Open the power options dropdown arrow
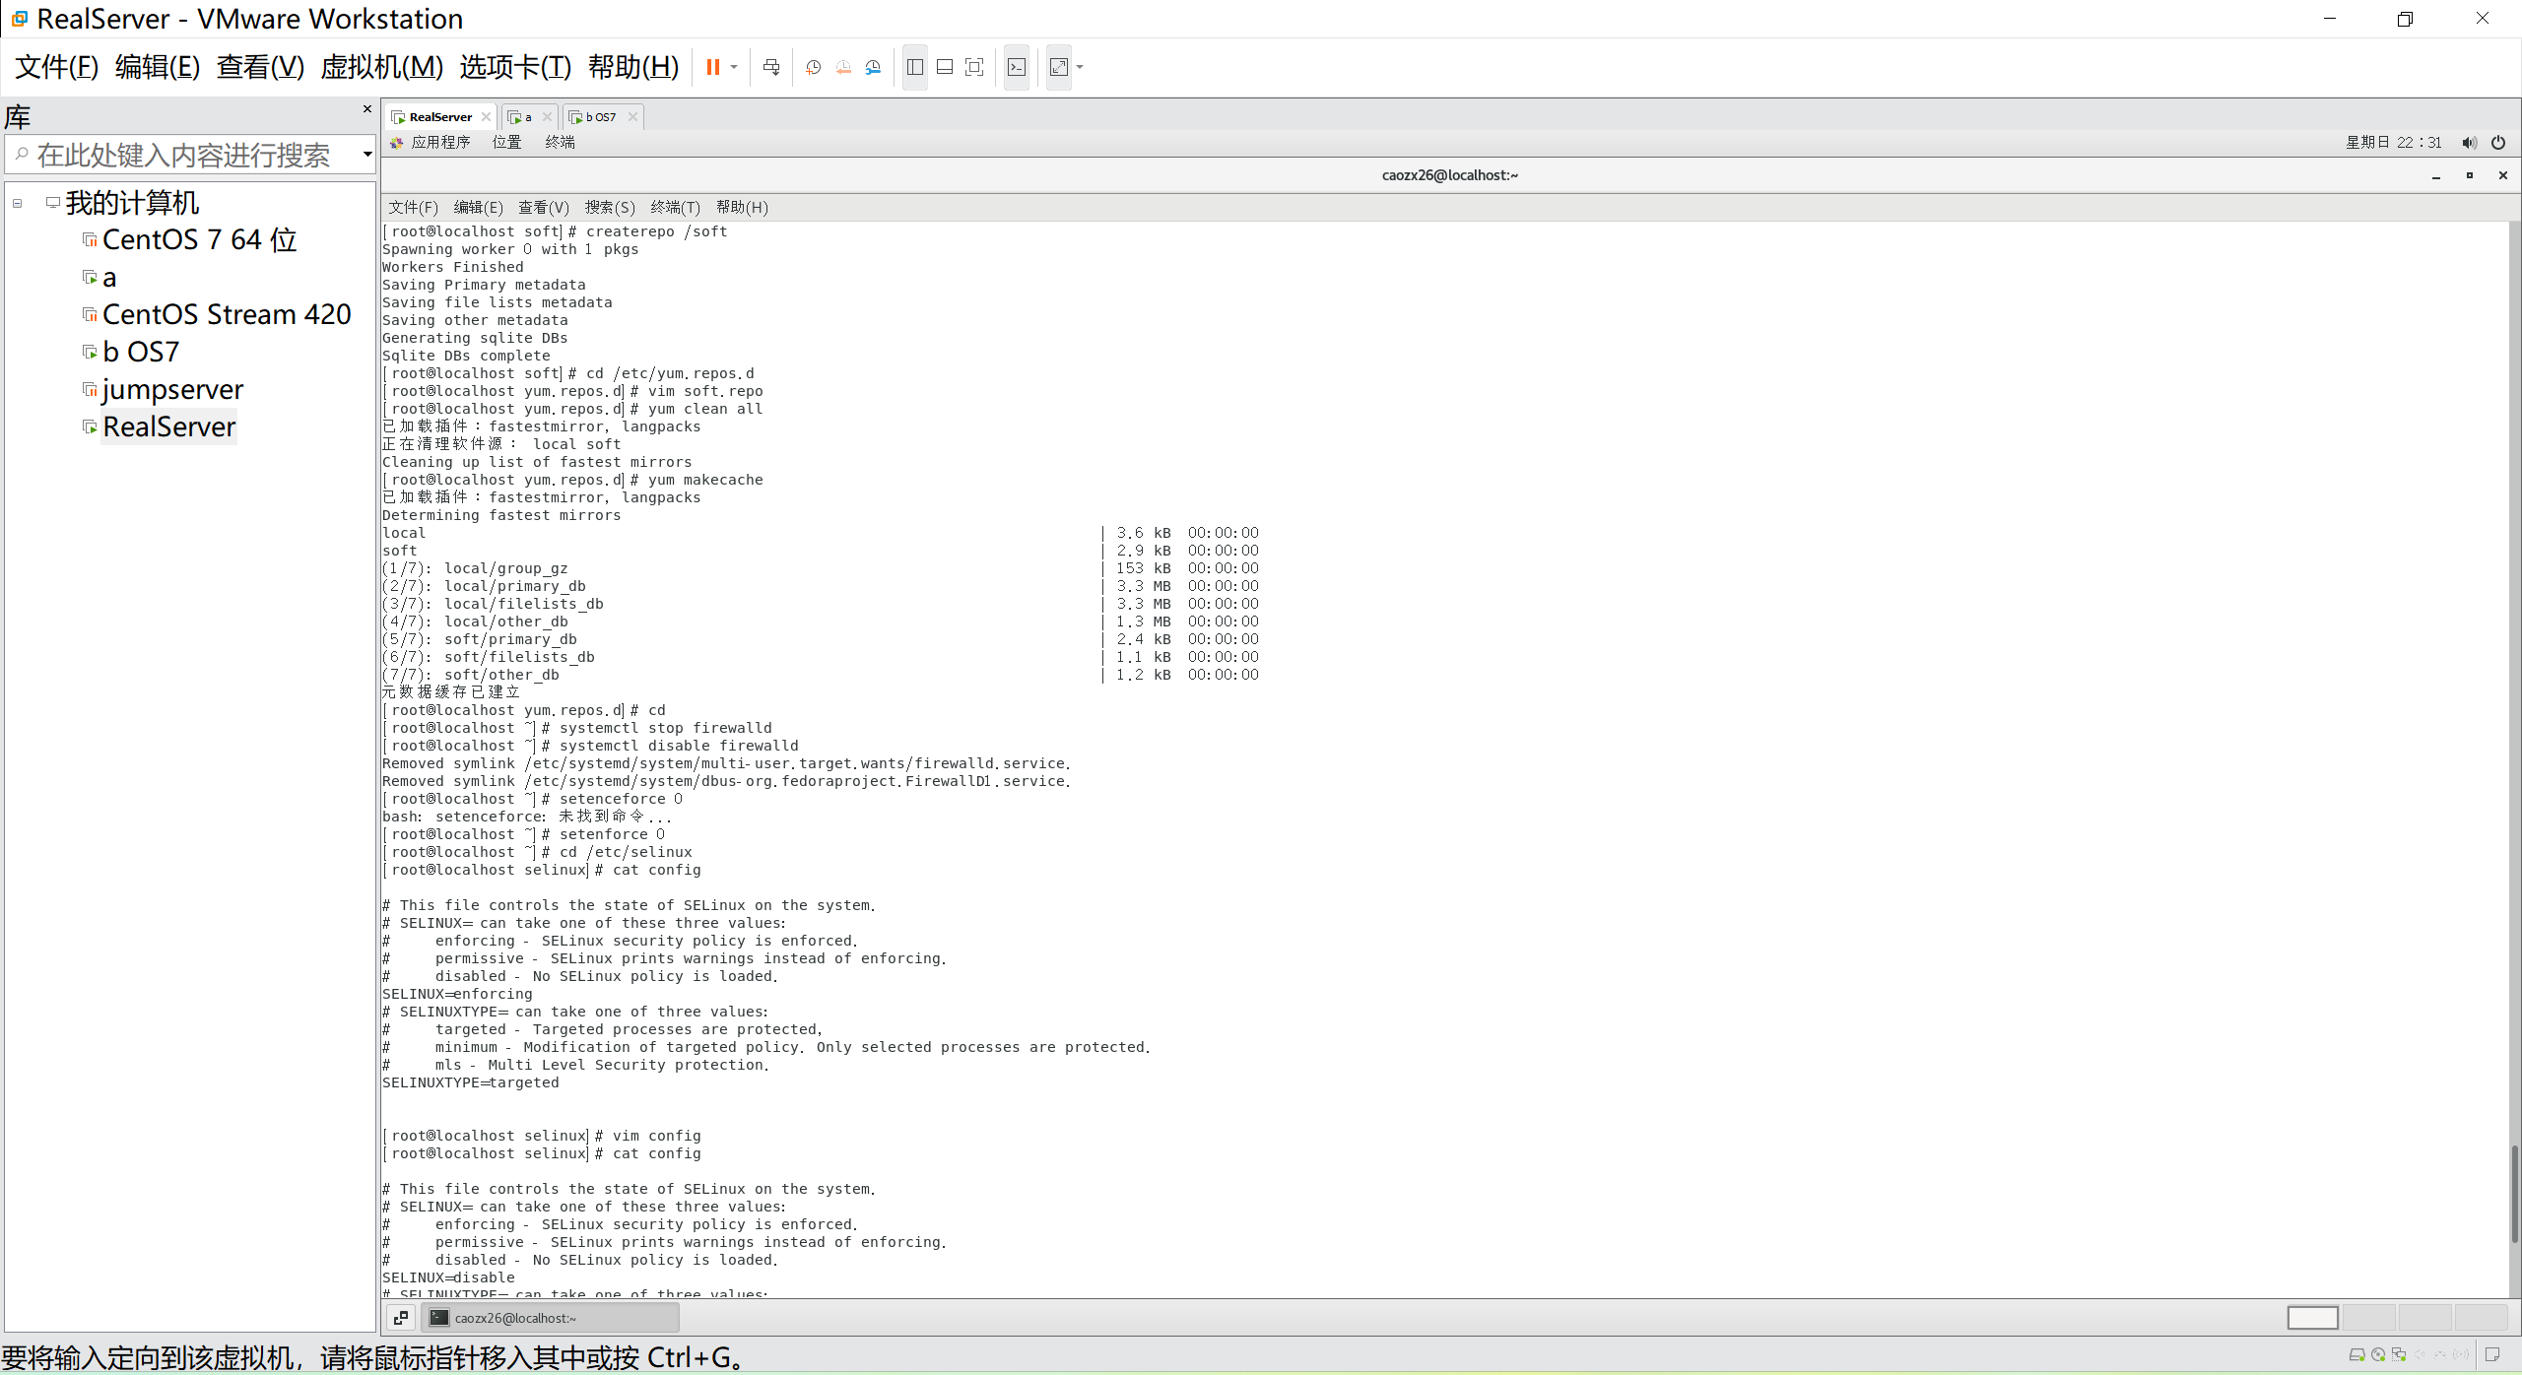This screenshot has height=1375, width=2522. point(734,67)
